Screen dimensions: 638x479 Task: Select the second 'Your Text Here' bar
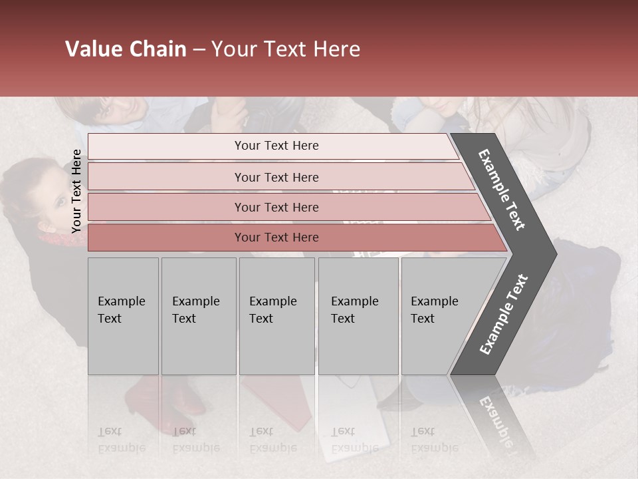(276, 177)
